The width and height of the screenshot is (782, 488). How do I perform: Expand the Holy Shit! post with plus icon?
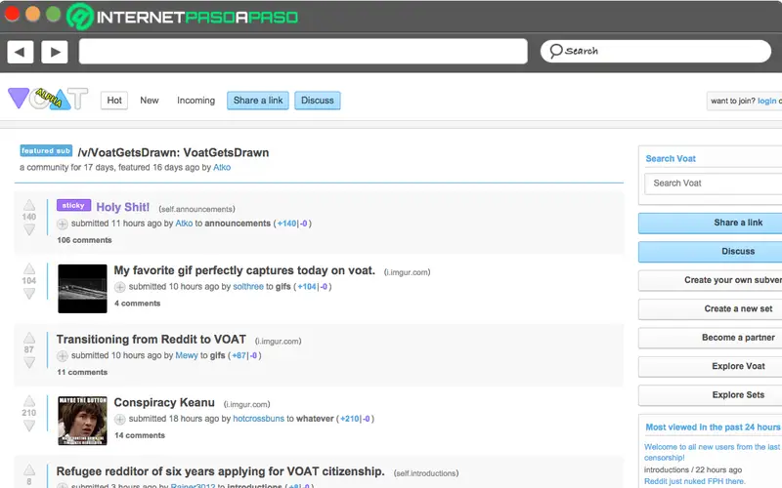[63, 224]
